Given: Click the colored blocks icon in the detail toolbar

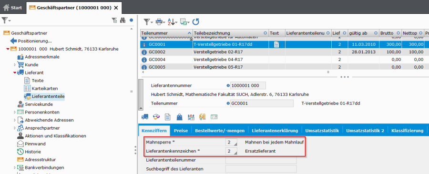Looking at the screenshot, I should tap(156, 117).
